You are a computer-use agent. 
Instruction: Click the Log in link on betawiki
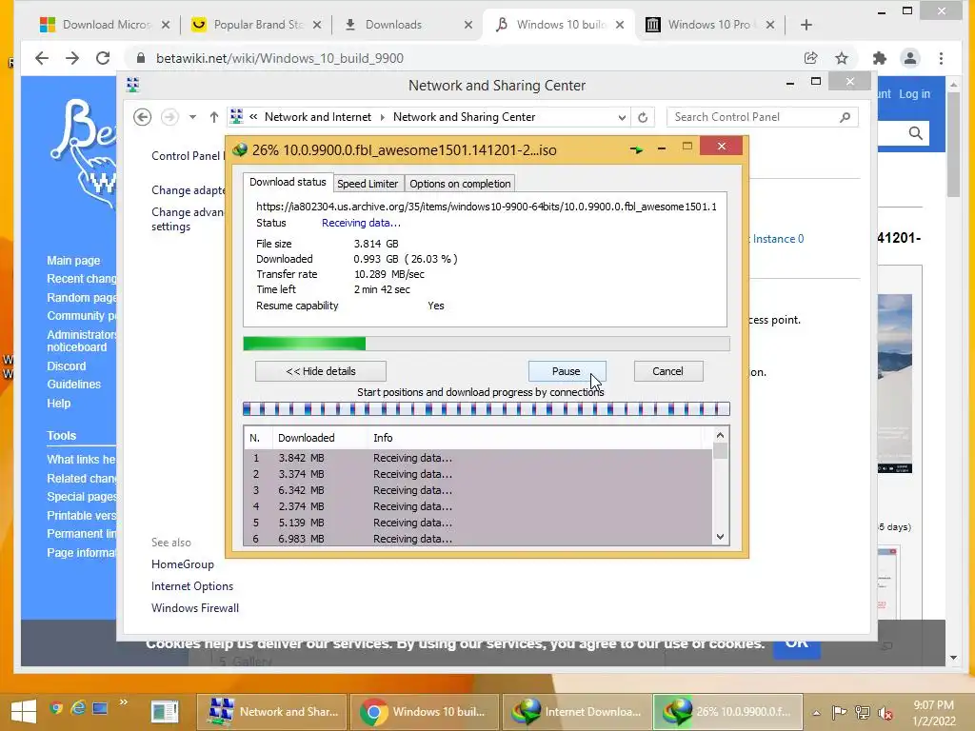pyautogui.click(x=914, y=94)
